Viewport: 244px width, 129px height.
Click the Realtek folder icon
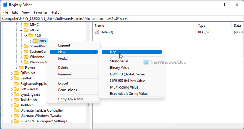coord(16,78)
